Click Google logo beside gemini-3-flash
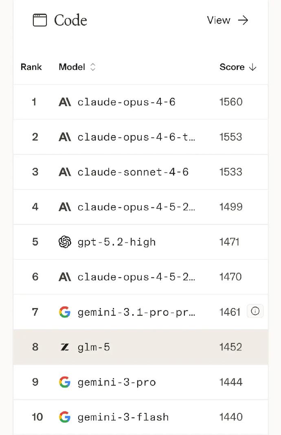The image size is (281, 435). (65, 417)
